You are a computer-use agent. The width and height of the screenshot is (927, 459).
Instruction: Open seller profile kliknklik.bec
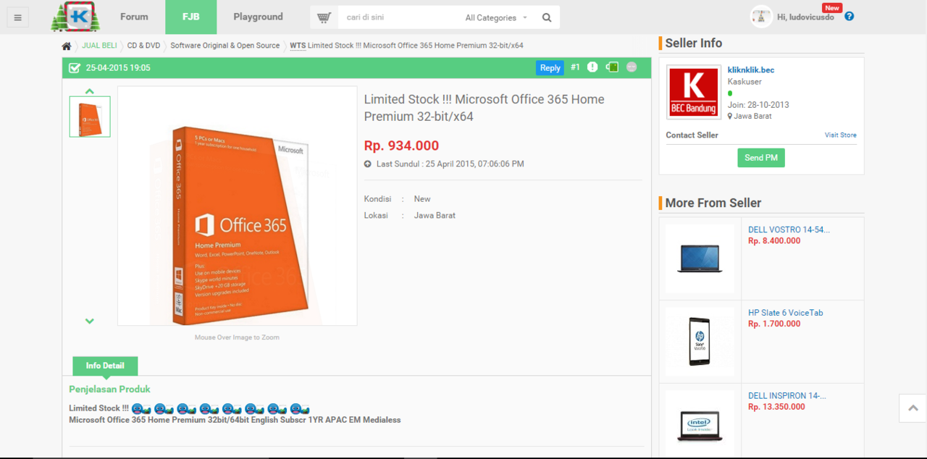click(751, 70)
